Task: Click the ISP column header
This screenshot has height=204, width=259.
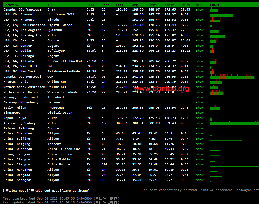Action: pos(50,5)
